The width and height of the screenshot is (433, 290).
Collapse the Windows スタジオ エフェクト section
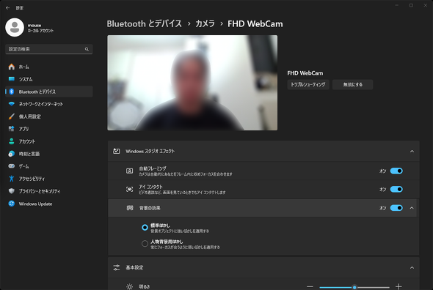coord(412,151)
